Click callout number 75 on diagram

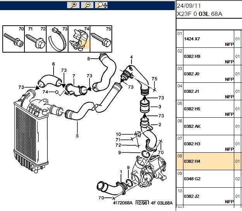[x=154, y=79]
